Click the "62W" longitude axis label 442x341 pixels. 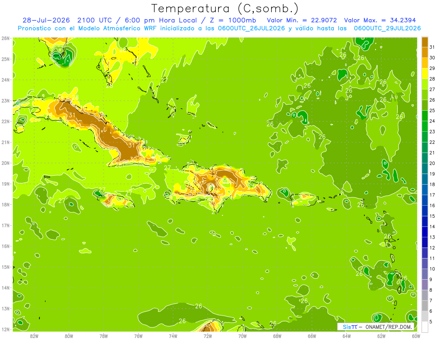381,336
